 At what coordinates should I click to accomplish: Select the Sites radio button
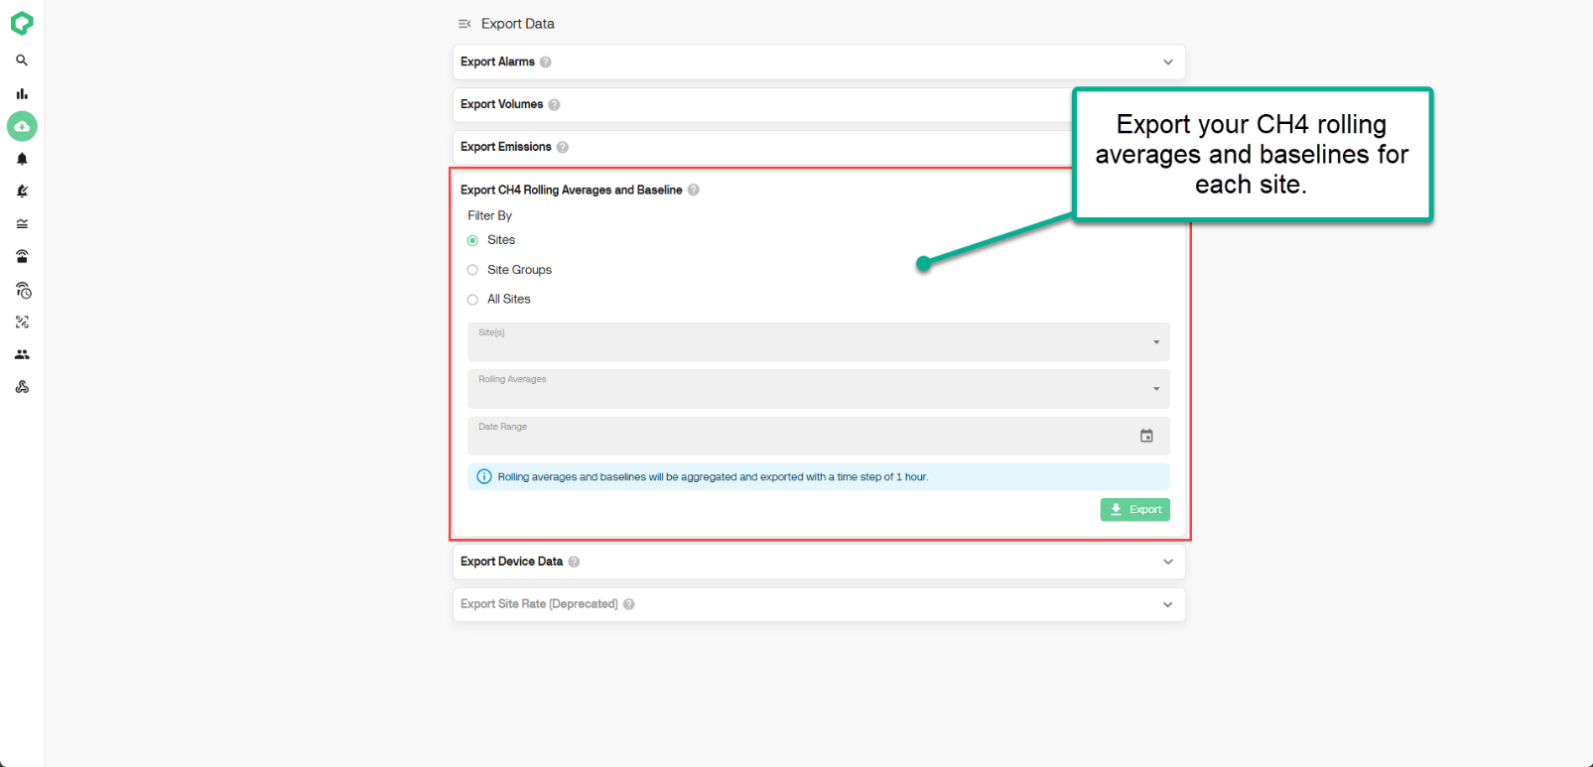472,240
